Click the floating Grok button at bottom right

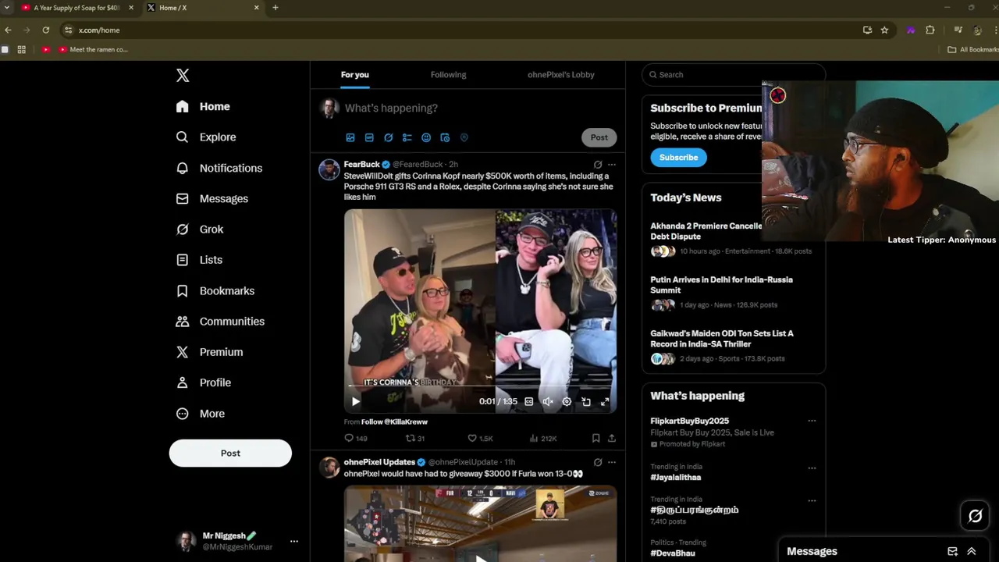(975, 516)
